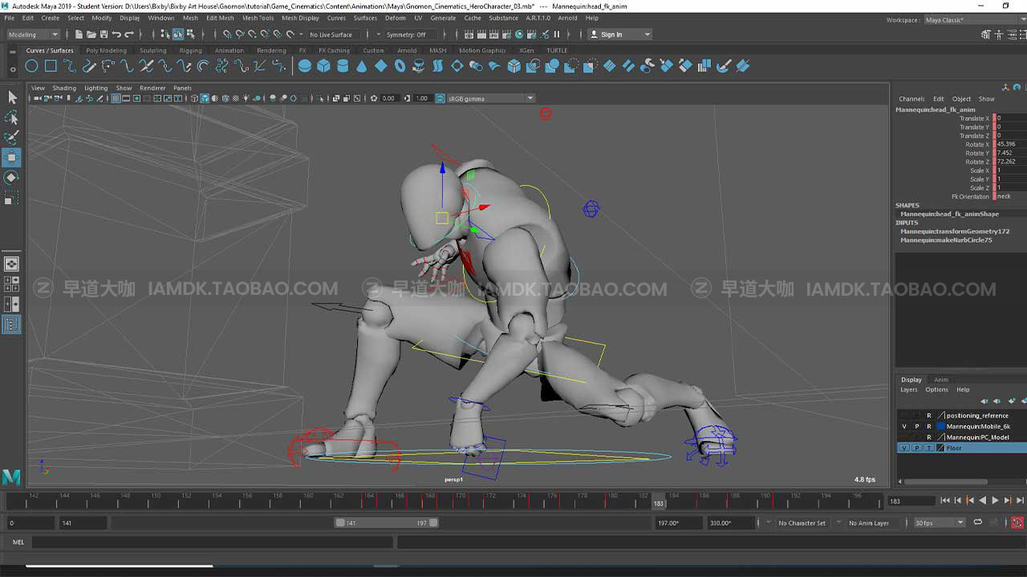The width and height of the screenshot is (1027, 577).
Task: Toggle viewport grid display icon
Action: 116,99
